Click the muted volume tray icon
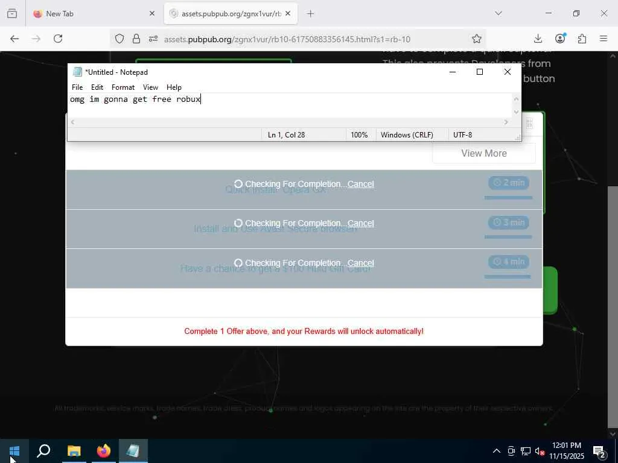 click(540, 451)
